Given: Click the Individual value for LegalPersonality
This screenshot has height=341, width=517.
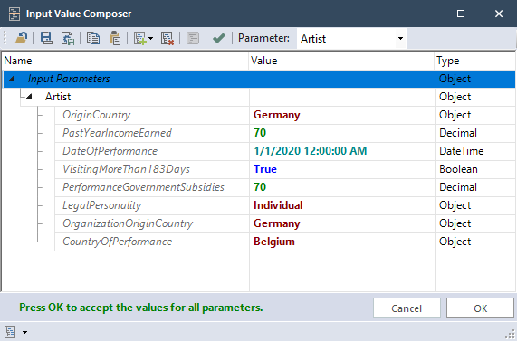Looking at the screenshot, I should (x=278, y=205).
